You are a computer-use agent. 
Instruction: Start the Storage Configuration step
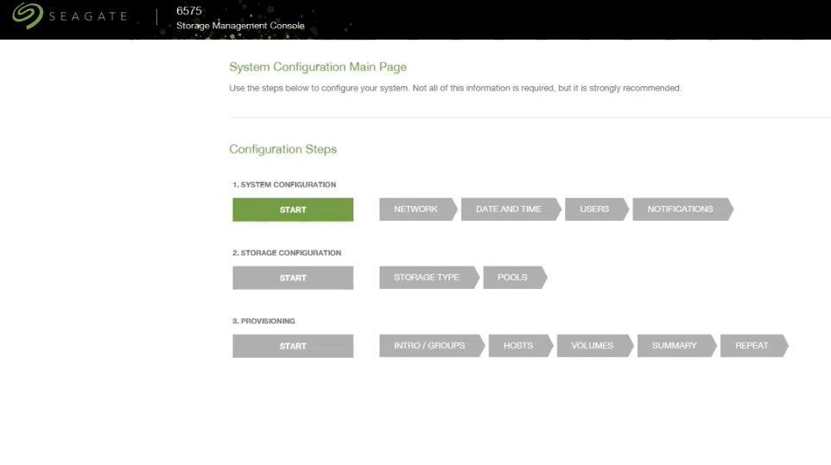click(293, 278)
